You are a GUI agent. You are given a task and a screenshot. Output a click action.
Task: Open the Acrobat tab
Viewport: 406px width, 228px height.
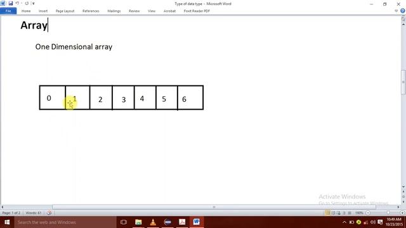pos(169,11)
